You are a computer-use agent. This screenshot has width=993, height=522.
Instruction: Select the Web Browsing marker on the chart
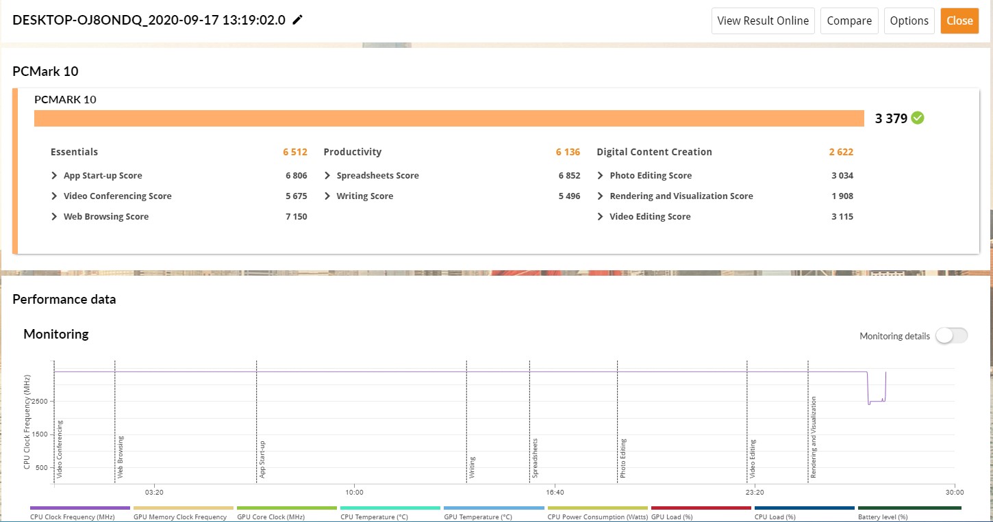coord(121,456)
